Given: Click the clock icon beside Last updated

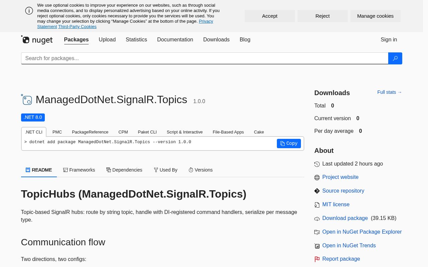Looking at the screenshot, I should pos(317,164).
